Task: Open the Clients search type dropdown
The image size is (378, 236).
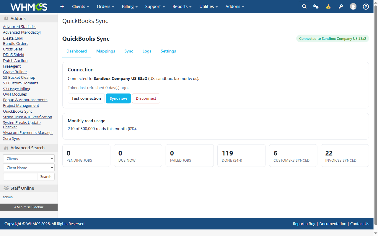Action: click(29, 158)
